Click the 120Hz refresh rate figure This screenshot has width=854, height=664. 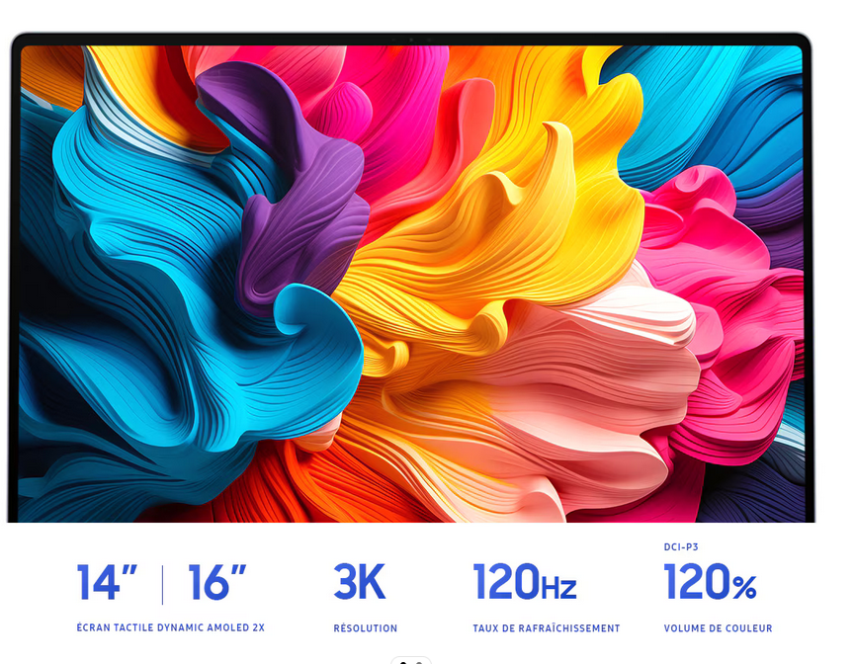click(x=524, y=583)
